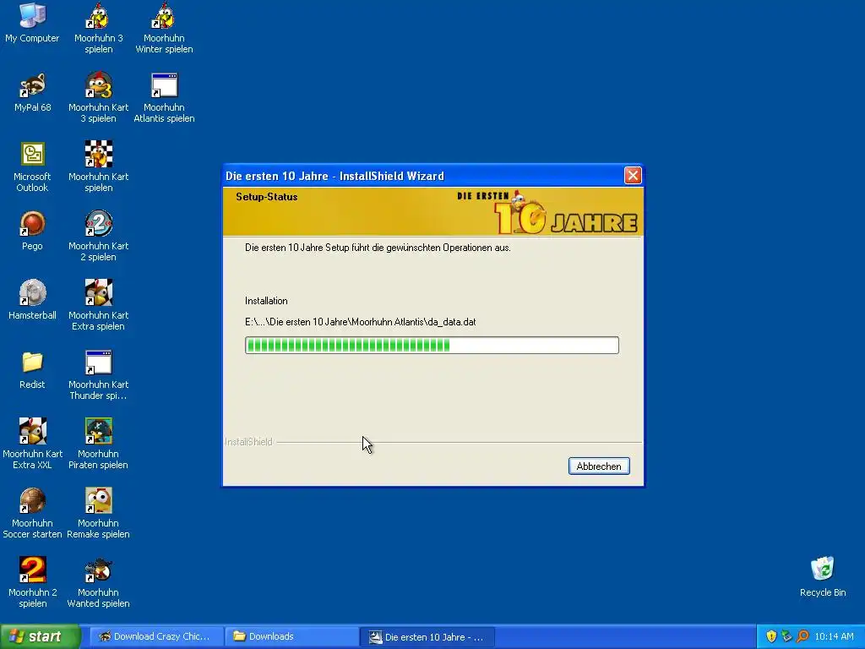865x649 pixels.
Task: Click the magnifier icon in system tray
Action: [x=802, y=636]
